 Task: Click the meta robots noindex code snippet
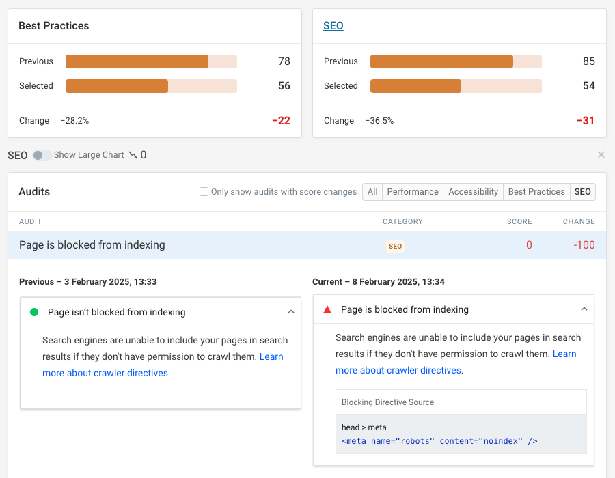click(439, 441)
